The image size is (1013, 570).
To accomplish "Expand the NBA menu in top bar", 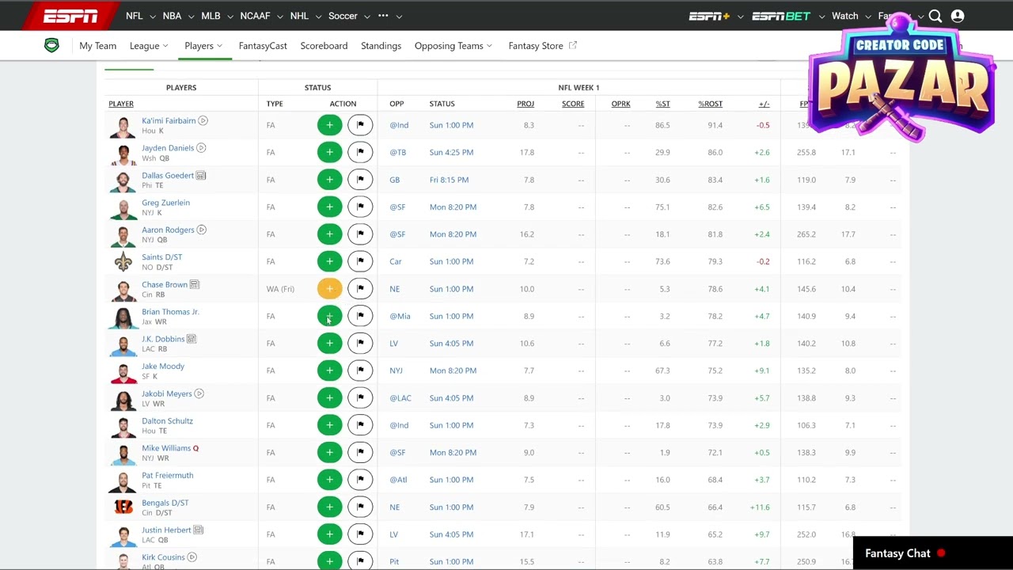I will click(177, 16).
